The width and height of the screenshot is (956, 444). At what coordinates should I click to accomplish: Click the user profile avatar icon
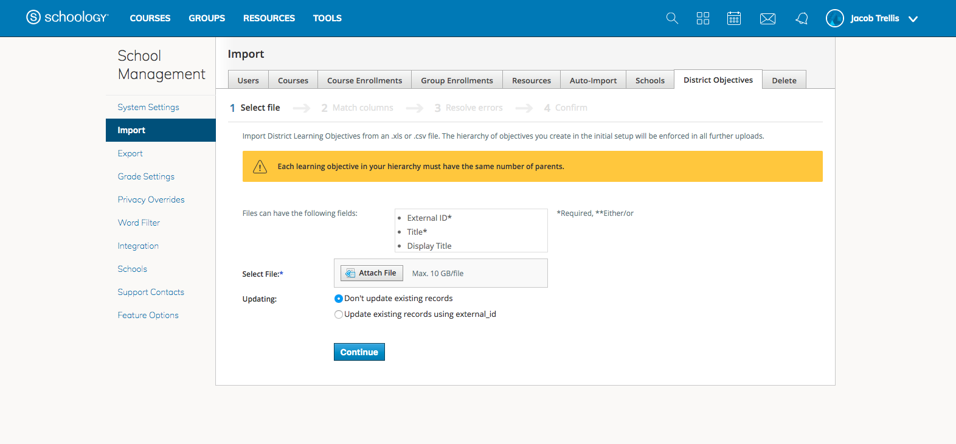(x=834, y=18)
